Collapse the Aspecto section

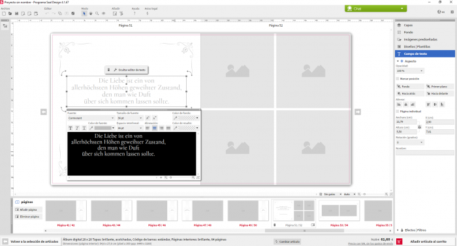click(x=398, y=61)
